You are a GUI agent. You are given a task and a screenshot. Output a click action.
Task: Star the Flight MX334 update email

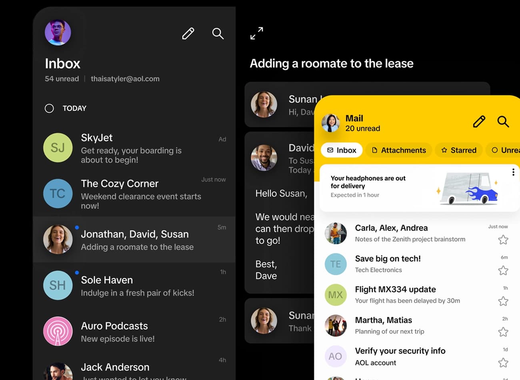pyautogui.click(x=503, y=301)
